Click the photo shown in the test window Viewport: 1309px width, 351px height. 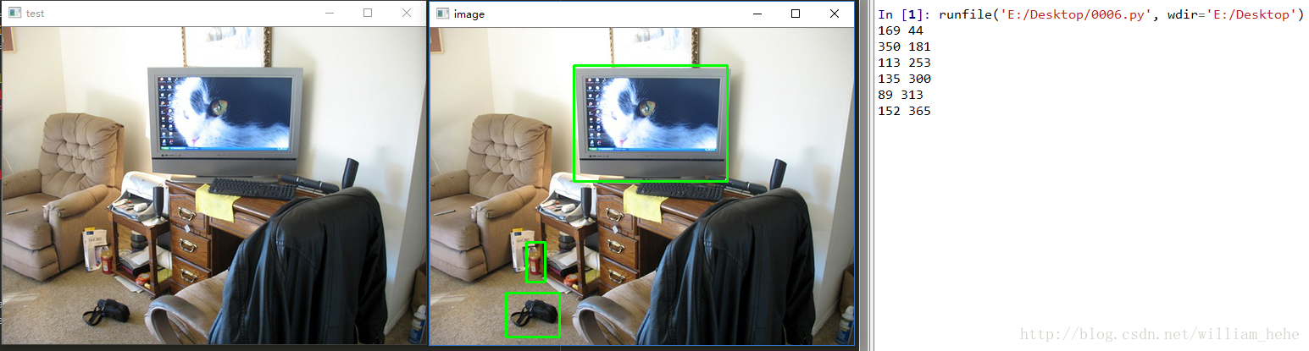pyautogui.click(x=214, y=185)
